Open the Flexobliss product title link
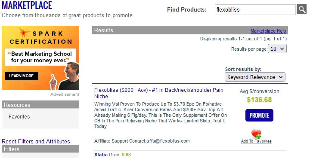The image size is (310, 158). point(159,93)
